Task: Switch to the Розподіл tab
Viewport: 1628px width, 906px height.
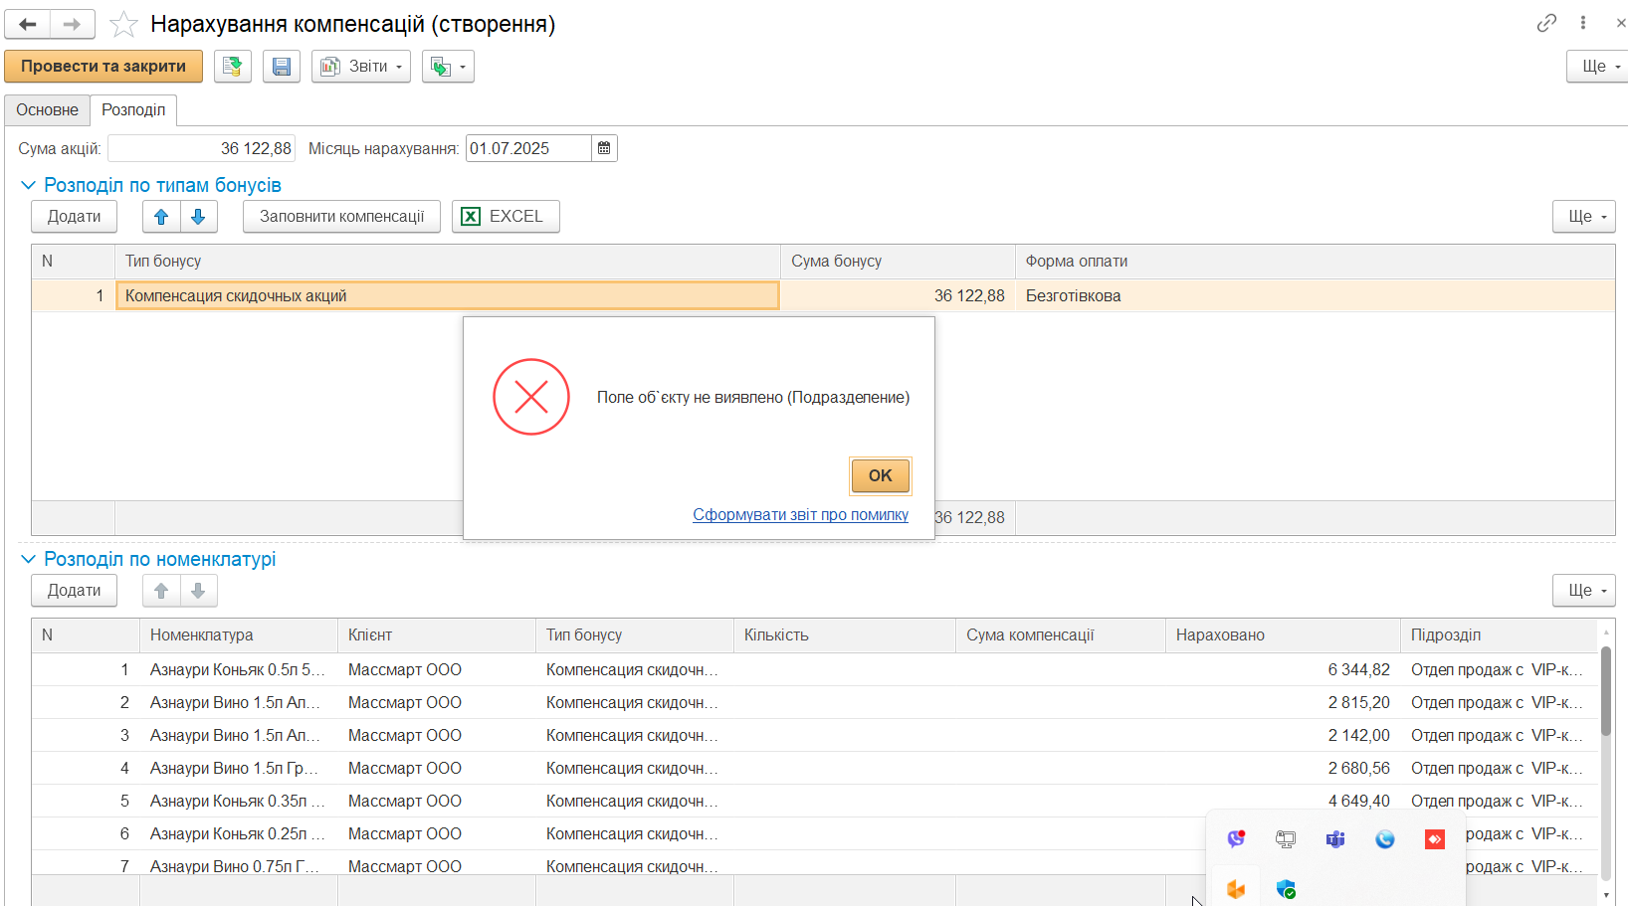Action: [133, 110]
